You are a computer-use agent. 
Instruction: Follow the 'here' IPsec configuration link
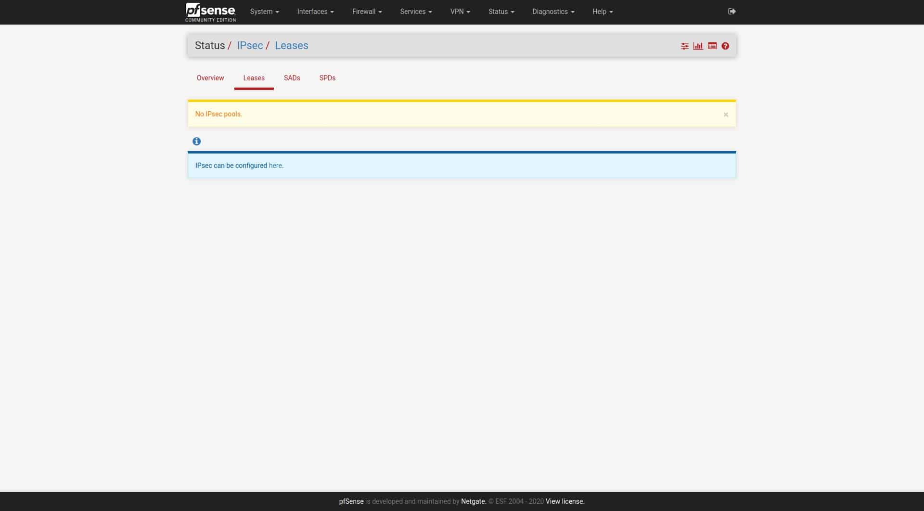pyautogui.click(x=275, y=166)
